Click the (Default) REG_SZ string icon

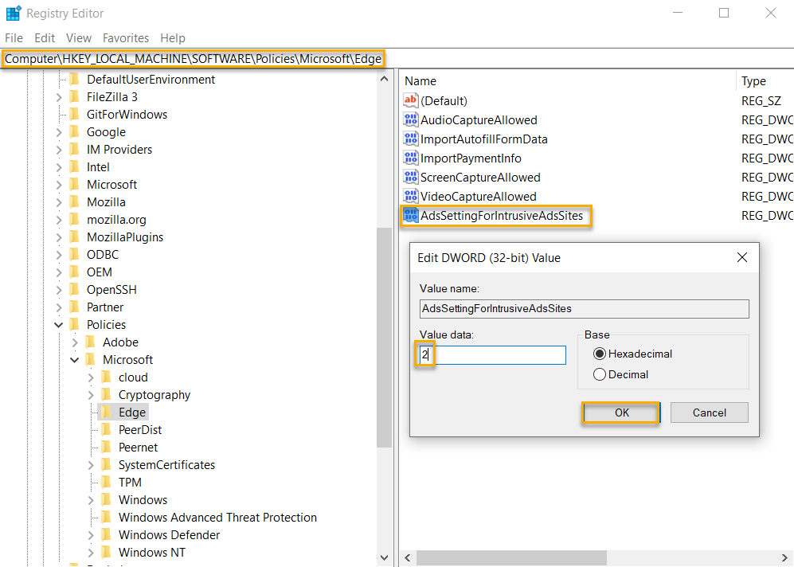411,100
